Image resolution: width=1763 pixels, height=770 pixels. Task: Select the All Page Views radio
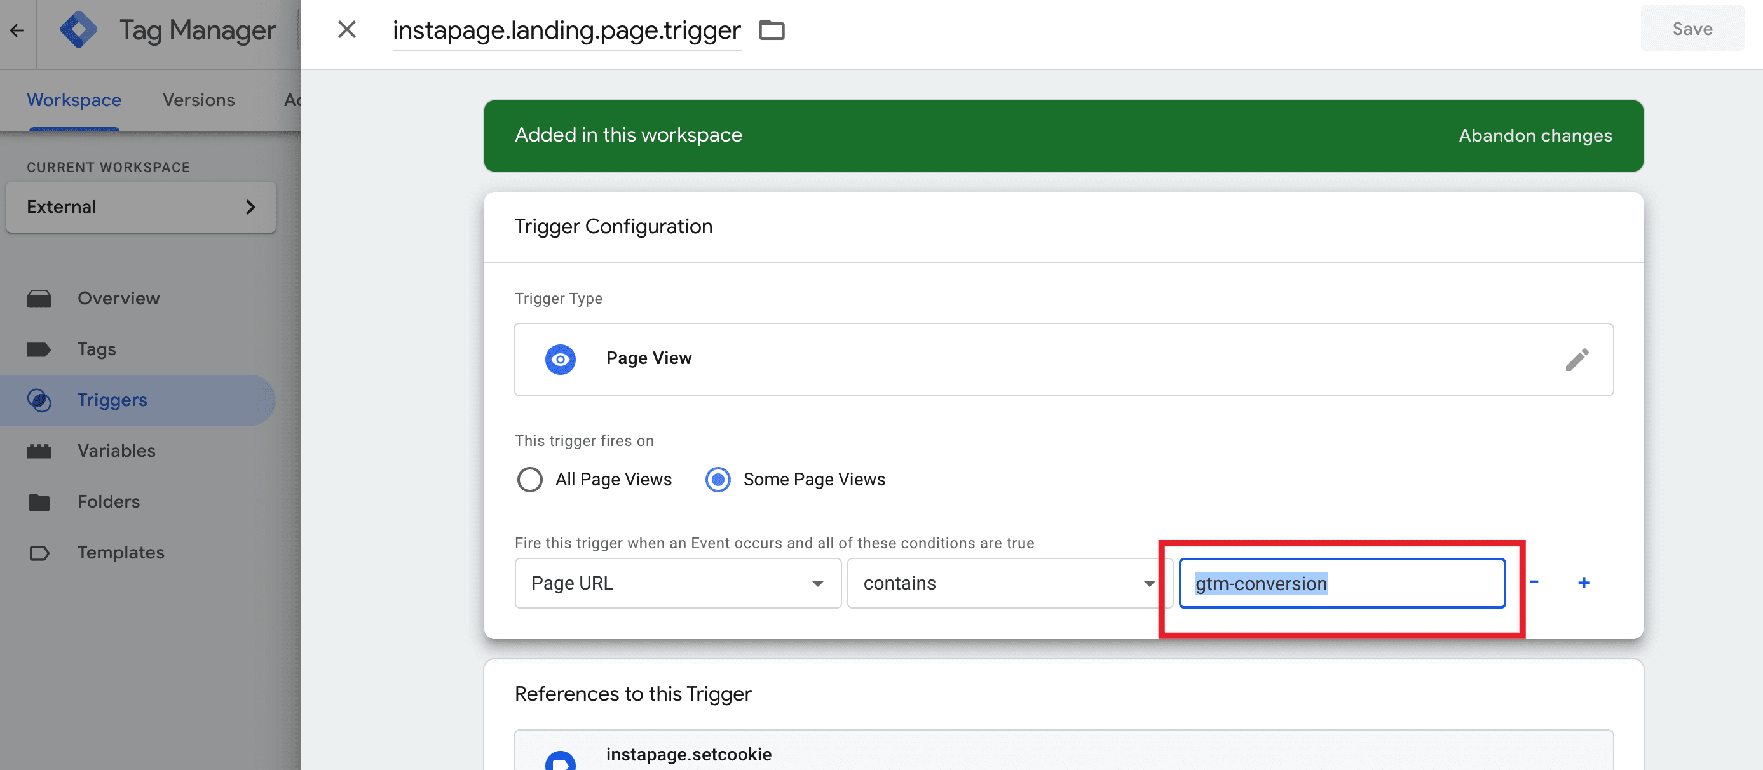coord(529,480)
